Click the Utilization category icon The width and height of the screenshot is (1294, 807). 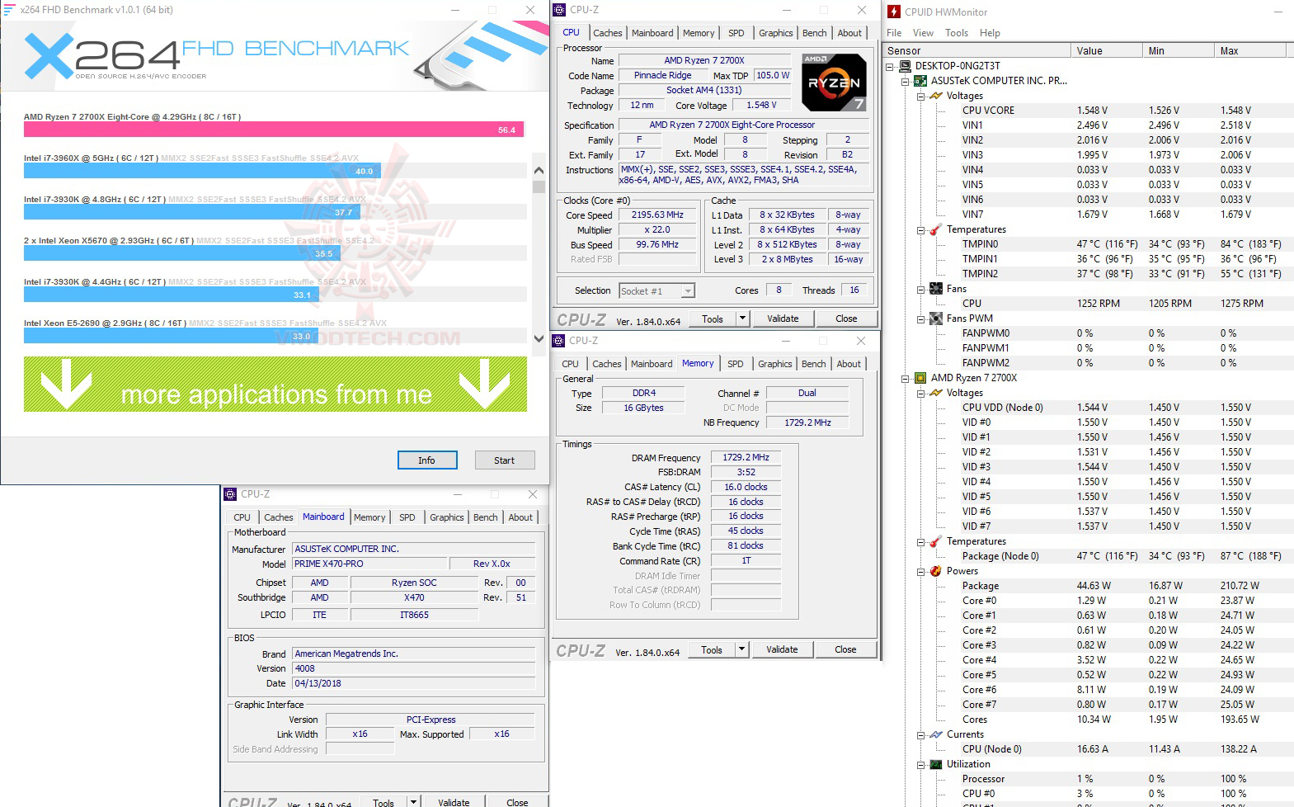(x=936, y=764)
